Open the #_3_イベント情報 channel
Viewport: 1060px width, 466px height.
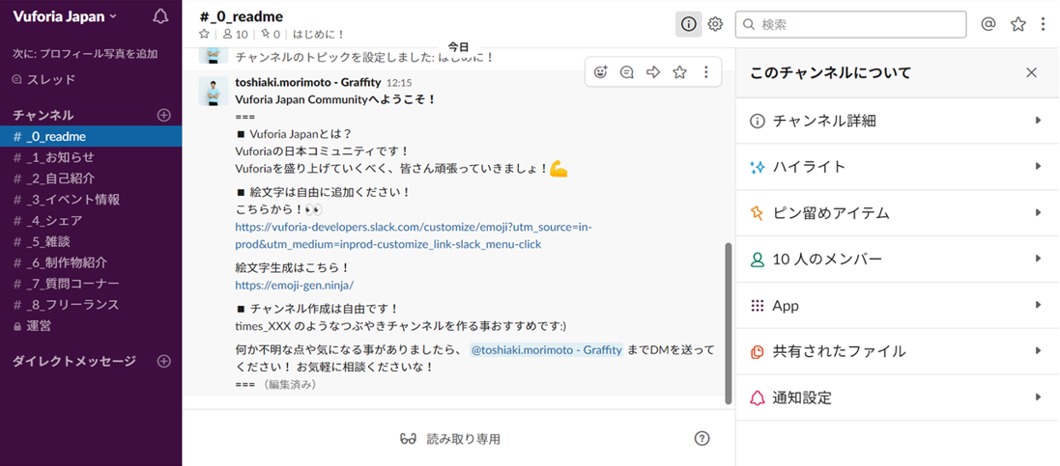[x=91, y=199]
